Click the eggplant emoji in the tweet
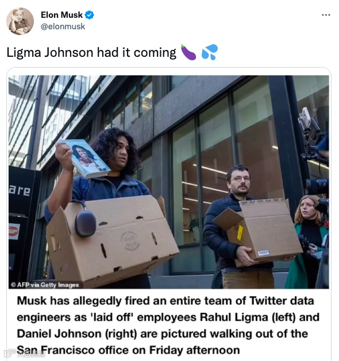339x361 pixels. coord(188,52)
